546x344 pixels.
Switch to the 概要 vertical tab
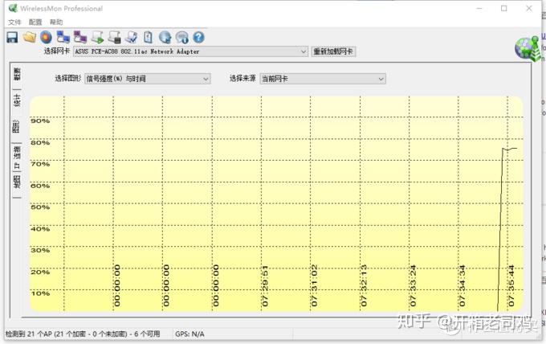click(x=17, y=73)
